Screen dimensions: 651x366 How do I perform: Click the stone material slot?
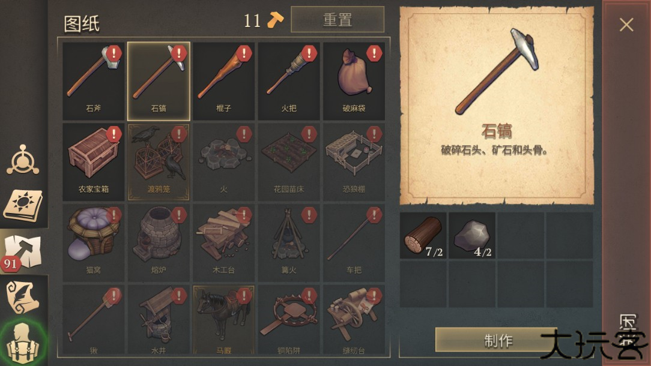(472, 236)
